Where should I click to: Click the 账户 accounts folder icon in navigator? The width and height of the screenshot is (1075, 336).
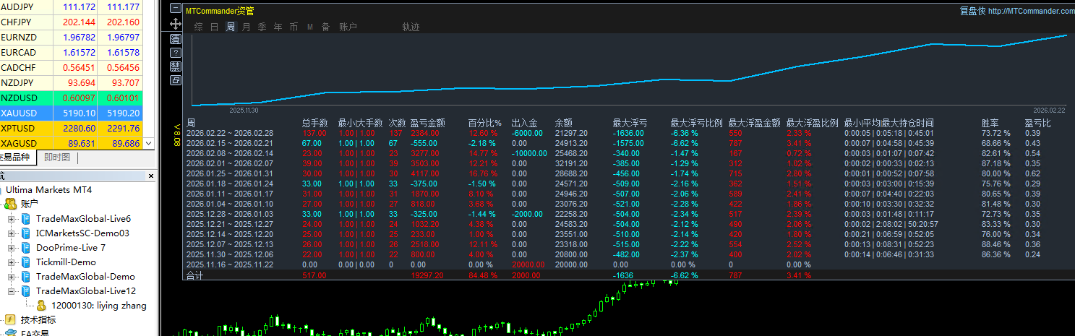click(11, 204)
